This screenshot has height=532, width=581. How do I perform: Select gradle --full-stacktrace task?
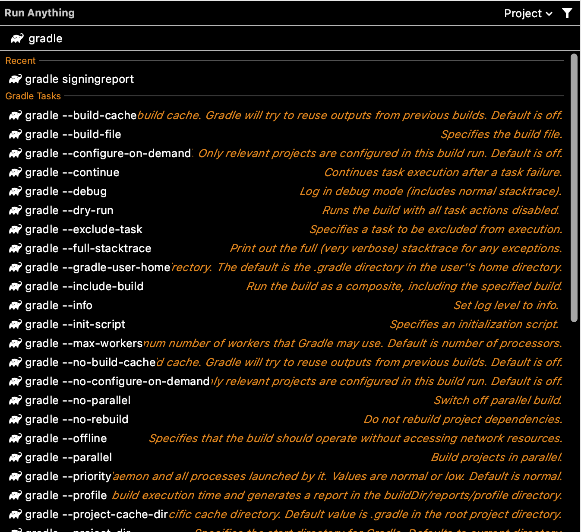click(285, 248)
